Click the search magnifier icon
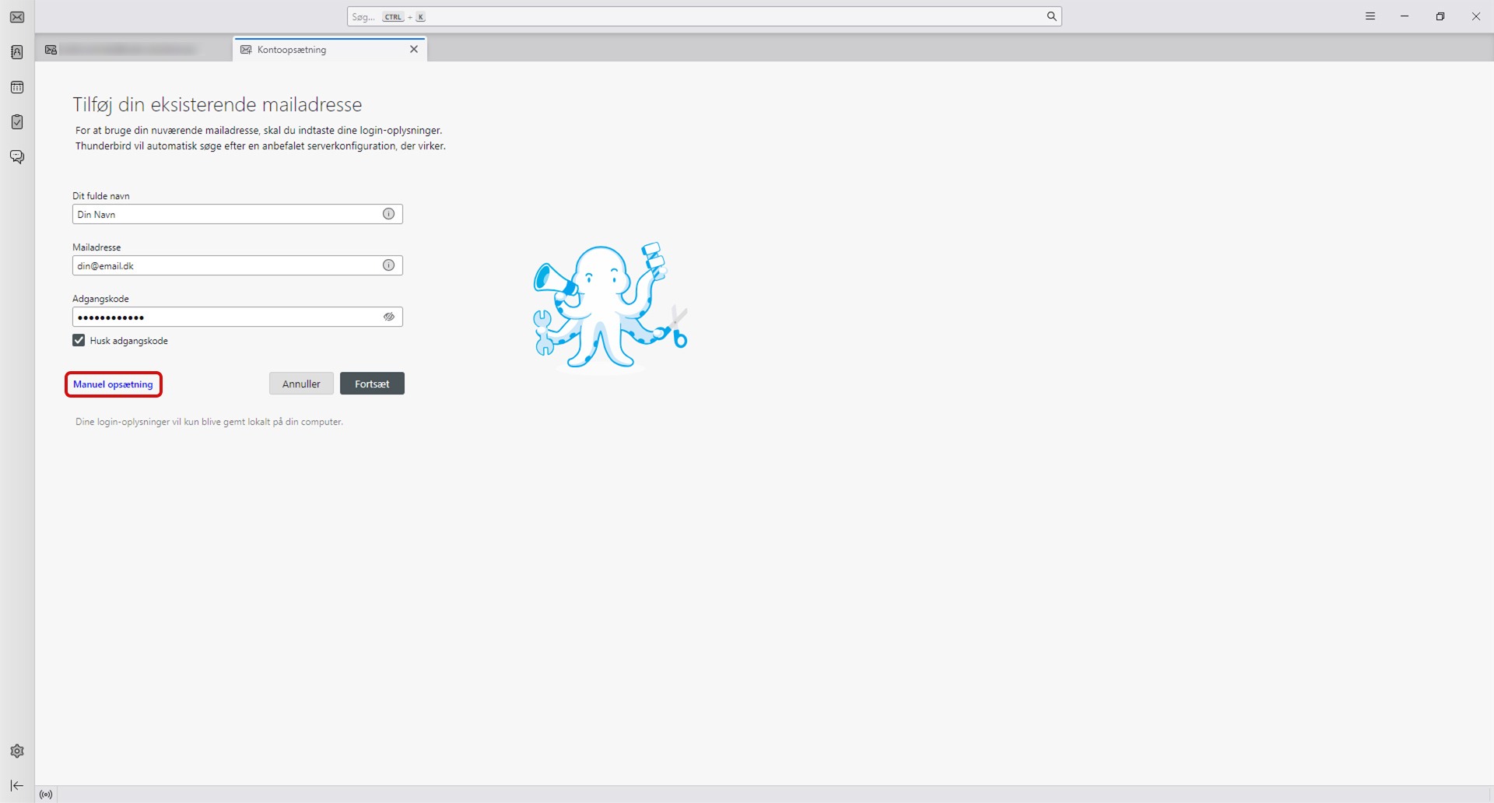 coord(1051,16)
